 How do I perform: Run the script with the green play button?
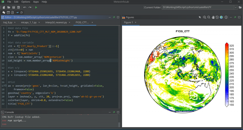tap(36, 7)
